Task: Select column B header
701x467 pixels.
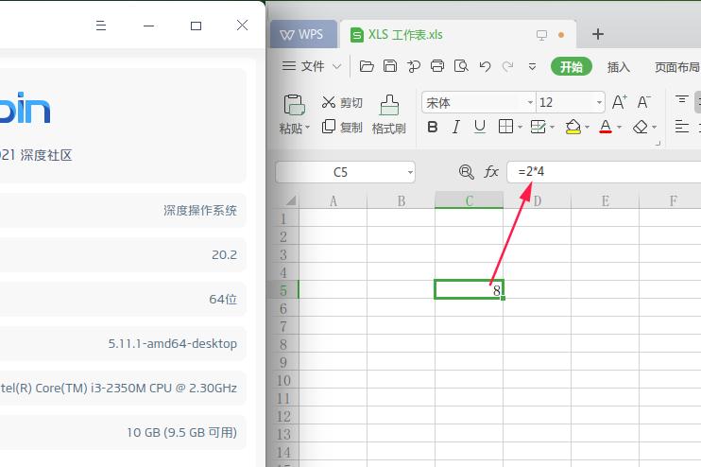Action: [401, 200]
